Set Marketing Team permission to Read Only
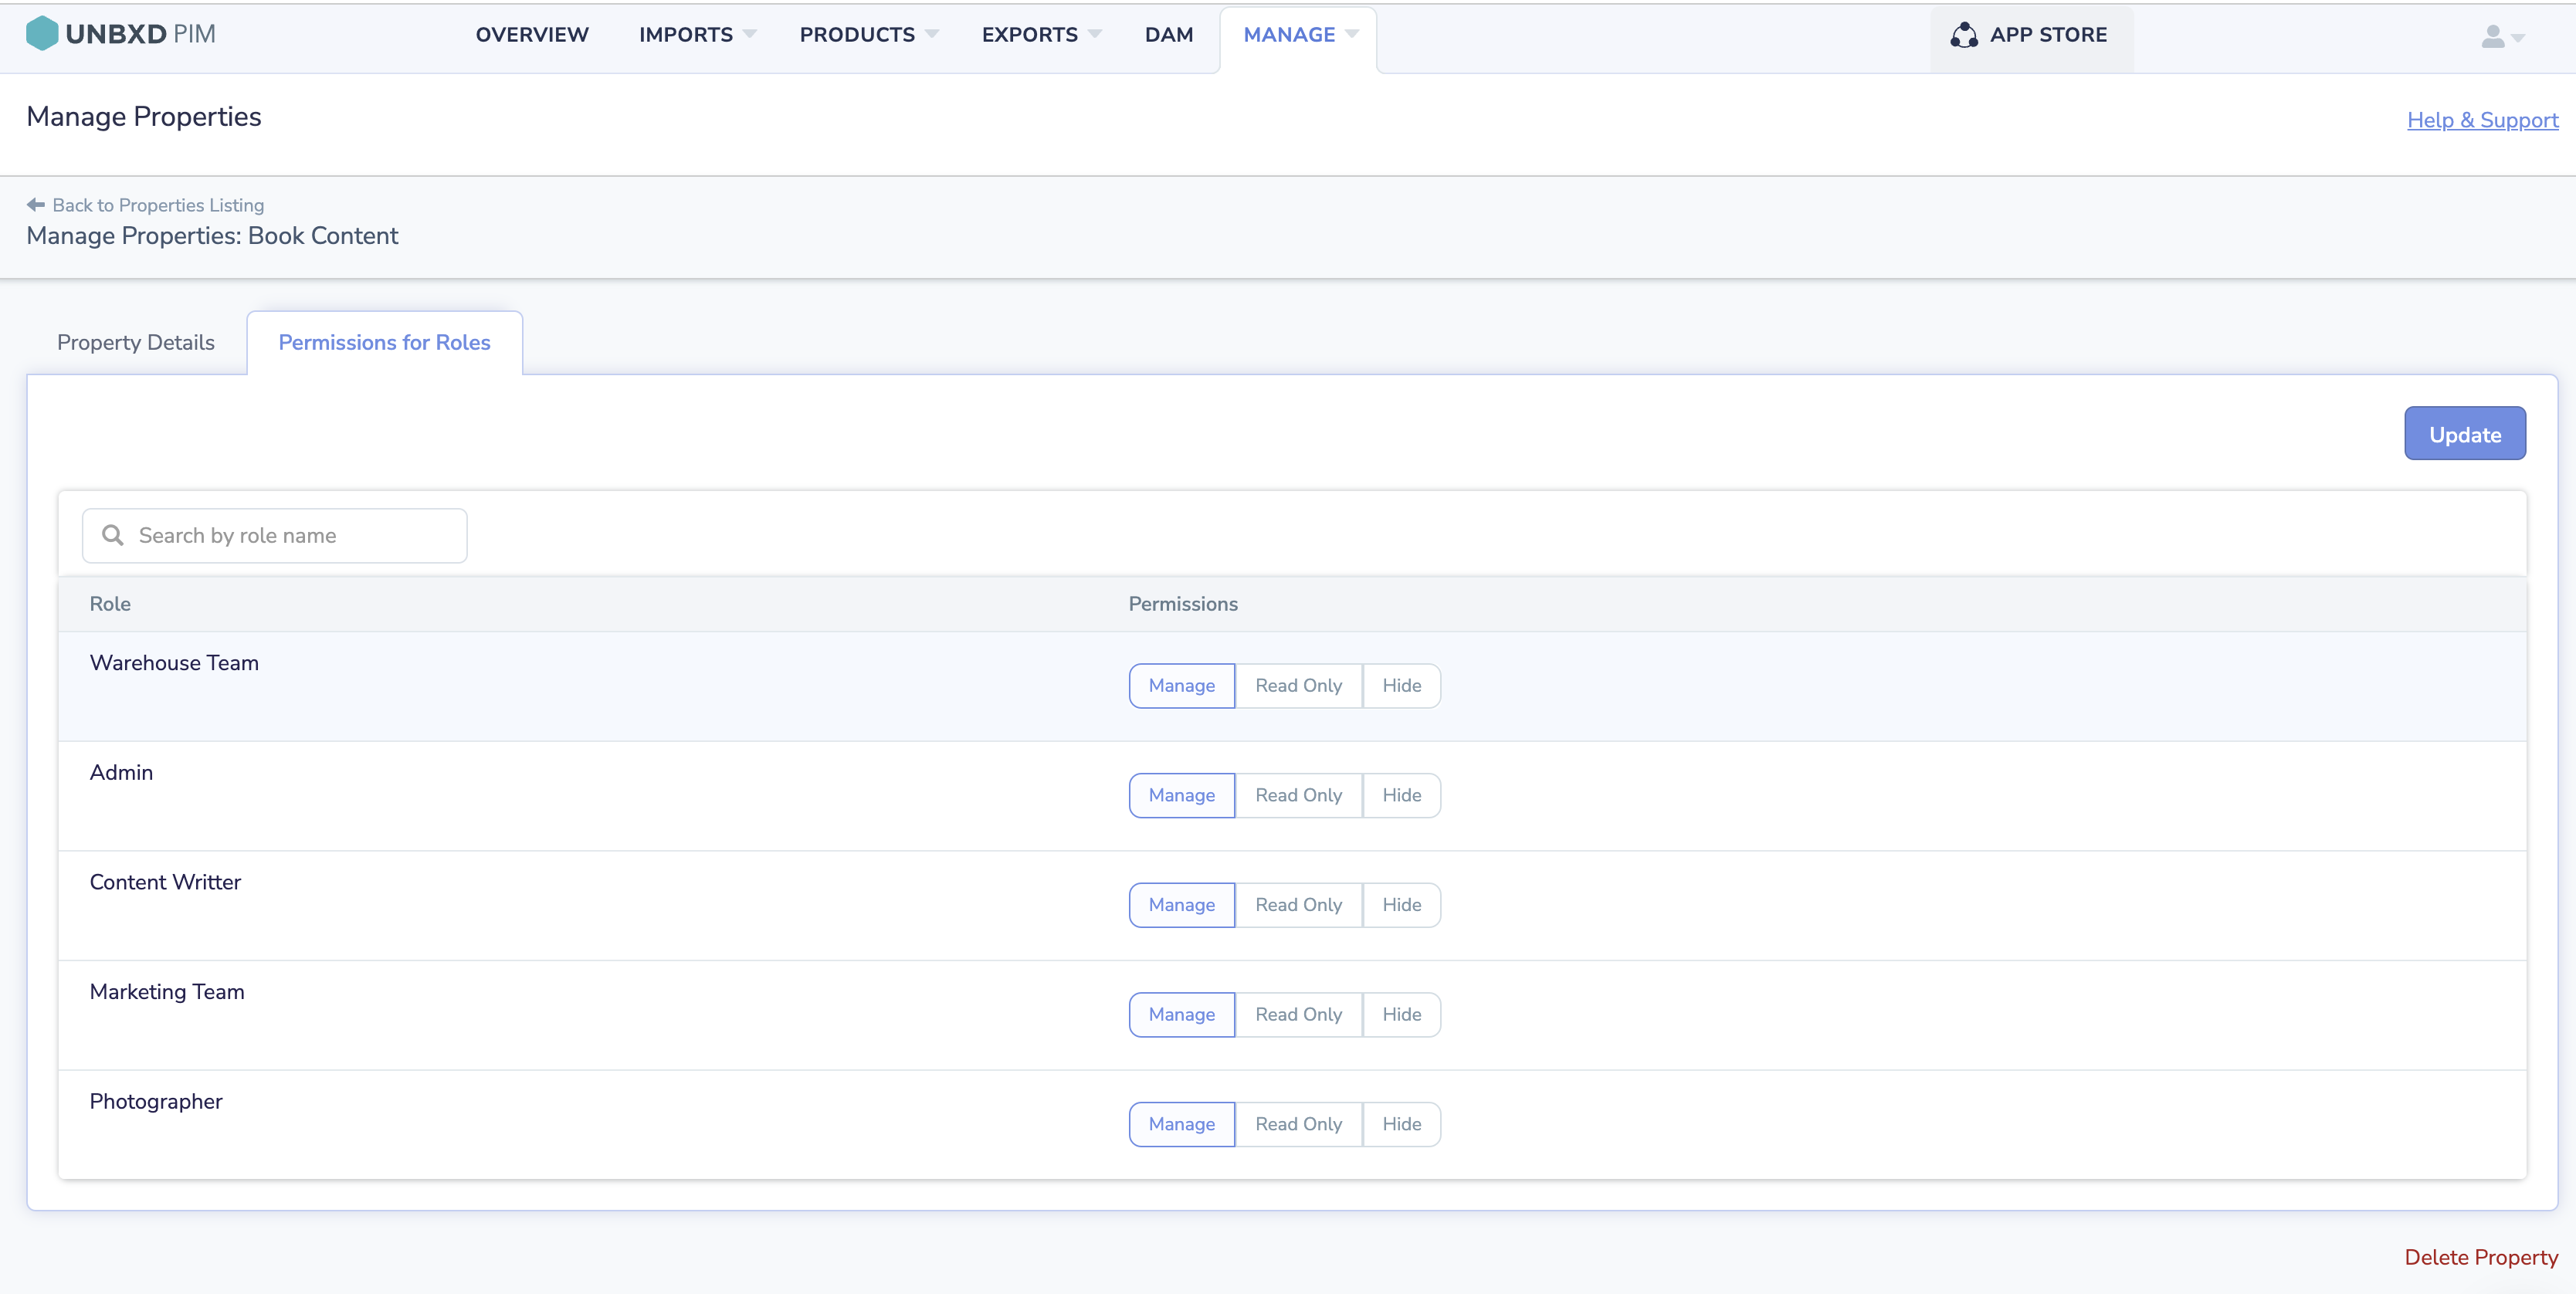 click(1299, 1015)
